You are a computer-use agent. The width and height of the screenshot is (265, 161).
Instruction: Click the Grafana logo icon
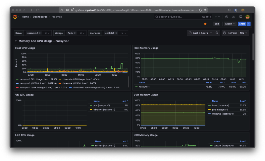click(15, 17)
